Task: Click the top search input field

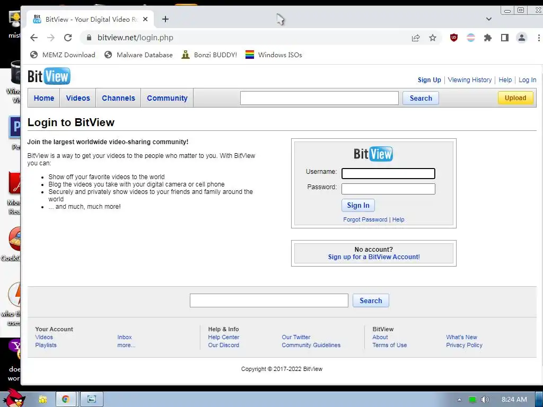Action: [319, 98]
